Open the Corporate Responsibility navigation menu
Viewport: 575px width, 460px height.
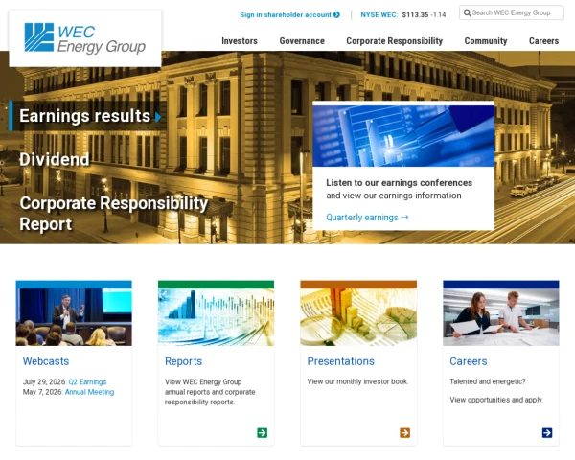[x=395, y=41]
